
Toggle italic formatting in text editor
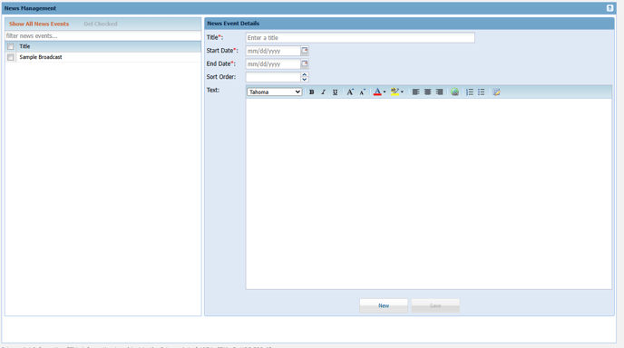323,92
